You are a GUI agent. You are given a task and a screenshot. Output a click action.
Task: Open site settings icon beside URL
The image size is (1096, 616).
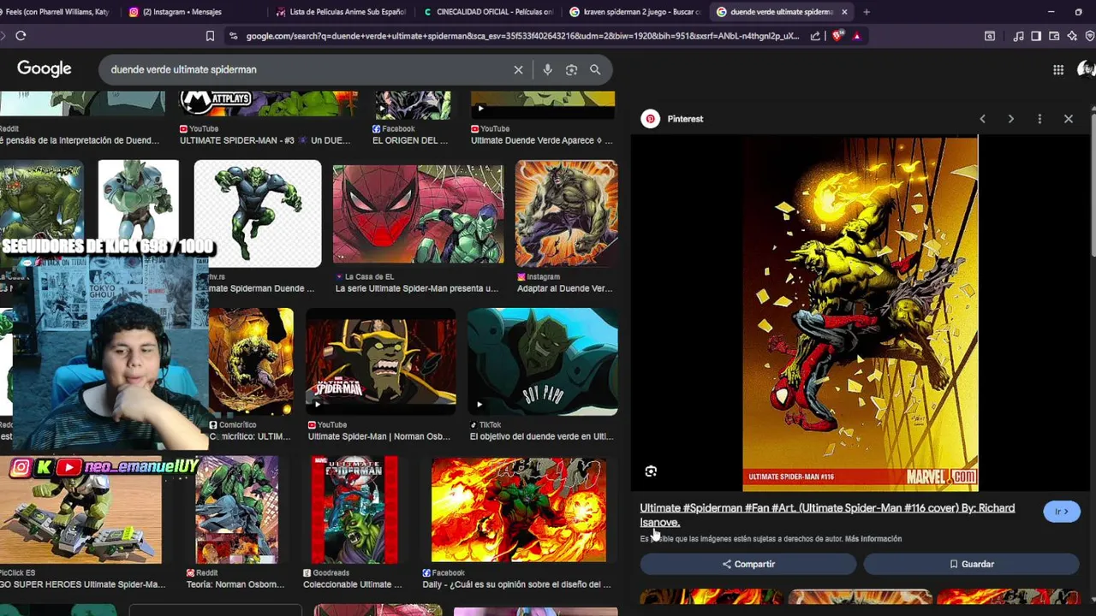[x=233, y=36]
